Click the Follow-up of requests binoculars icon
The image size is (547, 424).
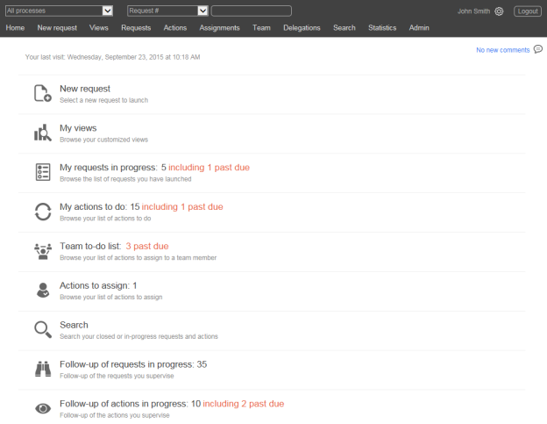[x=42, y=369]
